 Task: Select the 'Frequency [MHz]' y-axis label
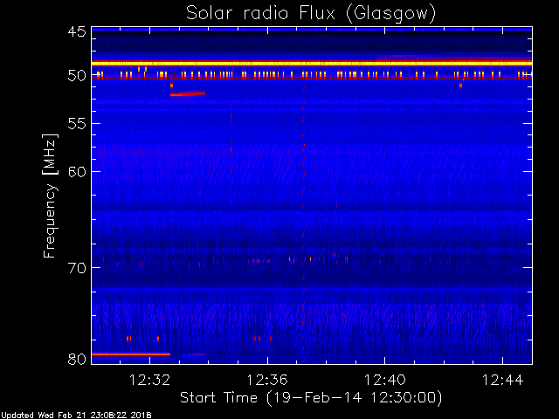pos(51,196)
